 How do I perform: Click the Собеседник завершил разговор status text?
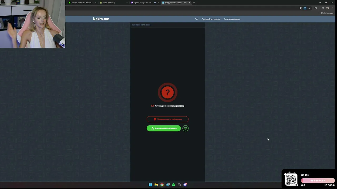170,106
